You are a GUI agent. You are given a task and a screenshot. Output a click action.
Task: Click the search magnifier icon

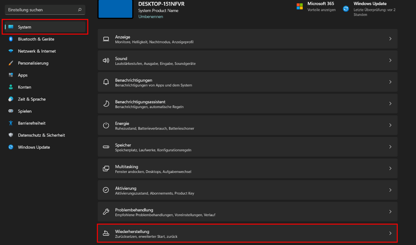coord(80,10)
